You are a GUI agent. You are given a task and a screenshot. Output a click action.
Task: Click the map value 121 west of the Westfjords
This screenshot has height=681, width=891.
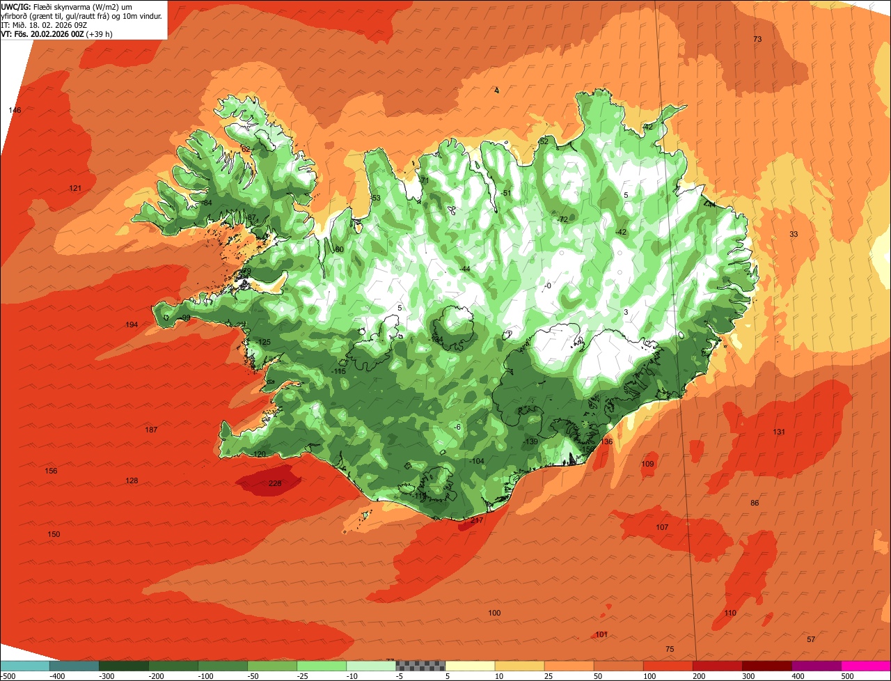75,188
